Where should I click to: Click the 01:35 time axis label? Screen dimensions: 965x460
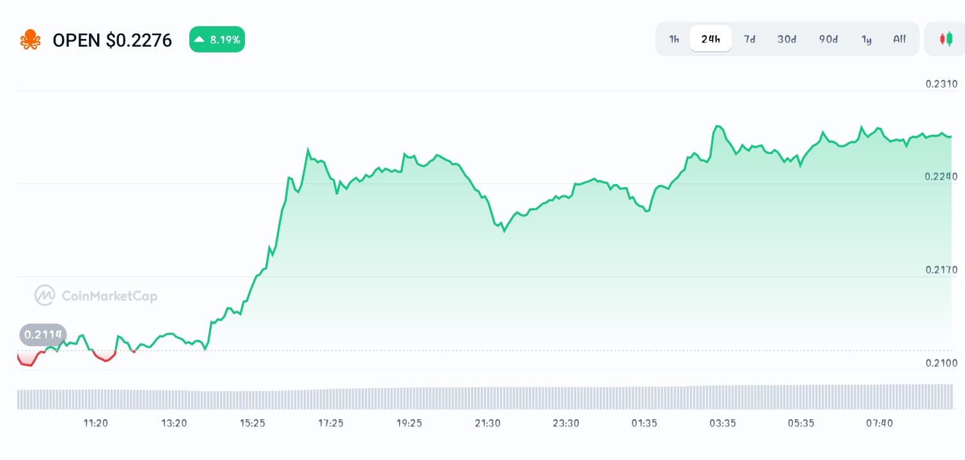tap(644, 423)
